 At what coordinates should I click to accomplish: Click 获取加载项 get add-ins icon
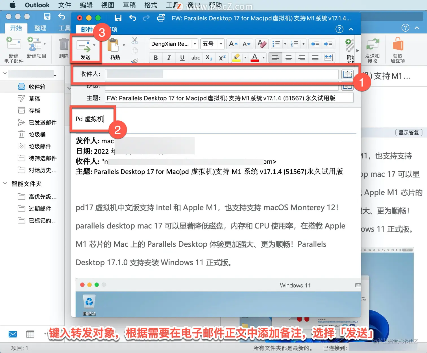398,44
